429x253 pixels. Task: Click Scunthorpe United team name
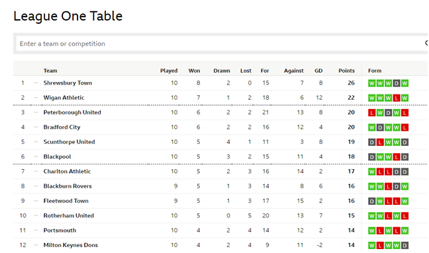(x=69, y=142)
